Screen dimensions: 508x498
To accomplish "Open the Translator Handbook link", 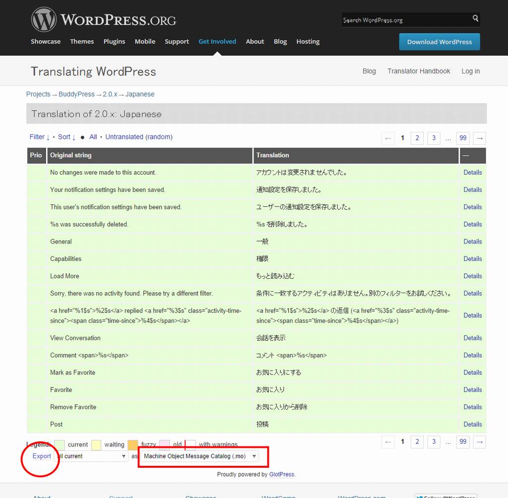I will pyautogui.click(x=419, y=71).
